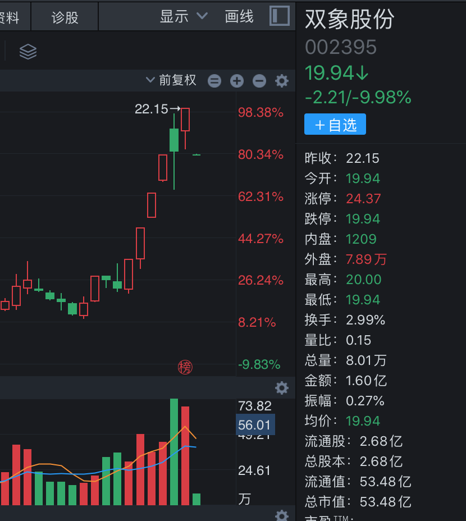Click highlighted 56.01 volume value
The height and width of the screenshot is (521, 466).
(x=255, y=424)
